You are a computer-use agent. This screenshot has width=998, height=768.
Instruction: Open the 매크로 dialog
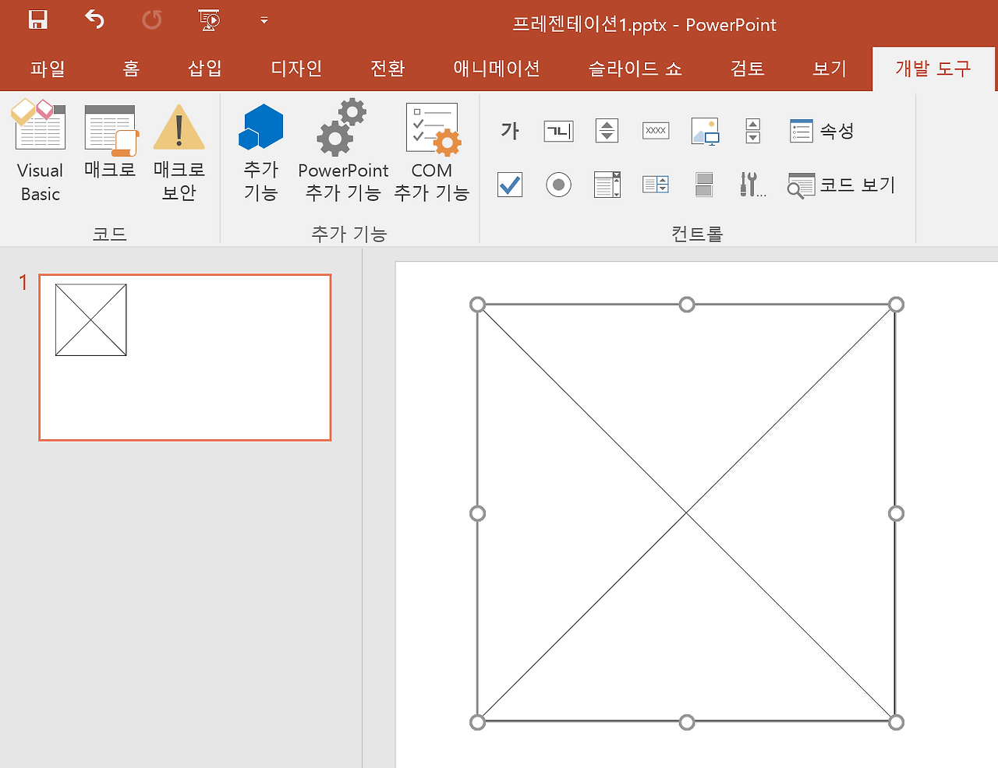[x=110, y=142]
